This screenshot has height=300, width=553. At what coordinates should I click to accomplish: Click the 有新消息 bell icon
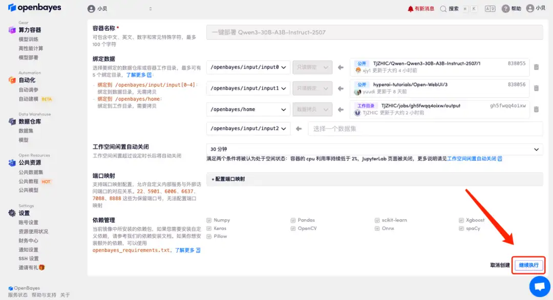410,9
